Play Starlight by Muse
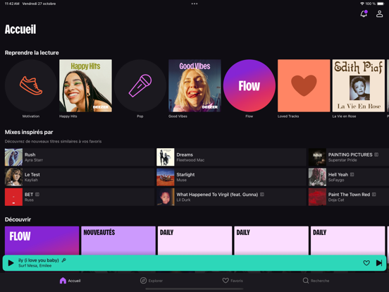 coord(231,177)
